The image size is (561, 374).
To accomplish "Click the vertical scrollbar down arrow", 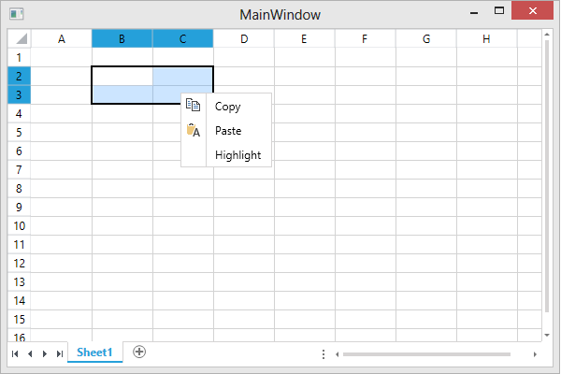I will click(x=546, y=334).
